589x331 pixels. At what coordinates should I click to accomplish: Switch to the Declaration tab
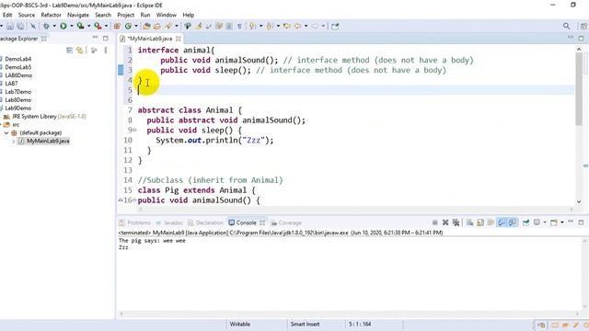tap(205, 223)
